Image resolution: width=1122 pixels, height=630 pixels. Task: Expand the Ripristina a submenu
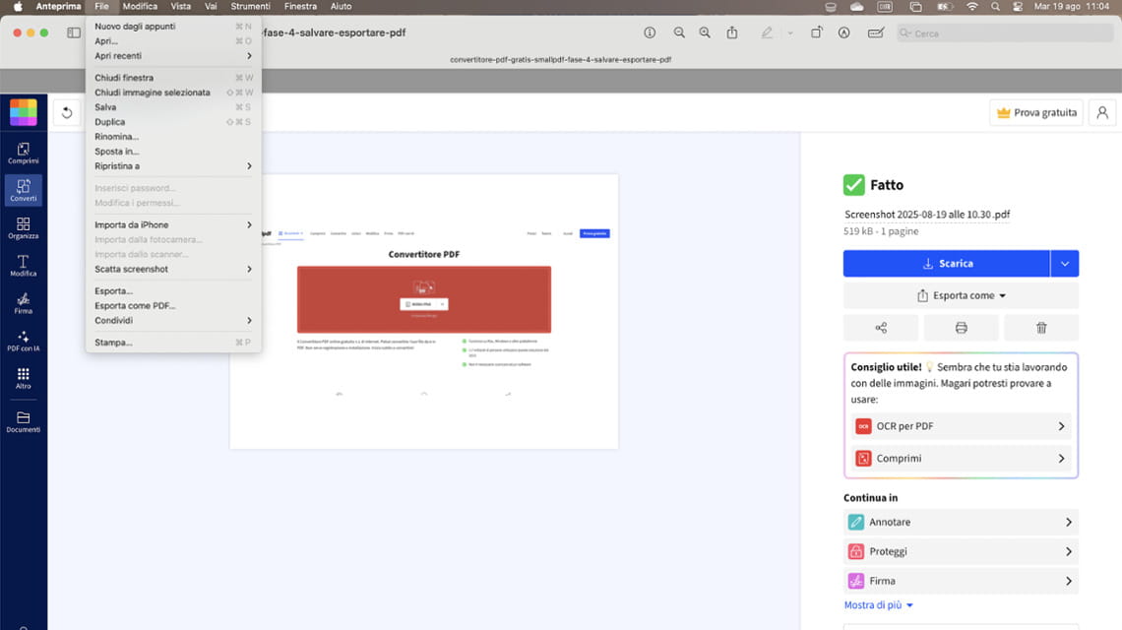point(173,166)
